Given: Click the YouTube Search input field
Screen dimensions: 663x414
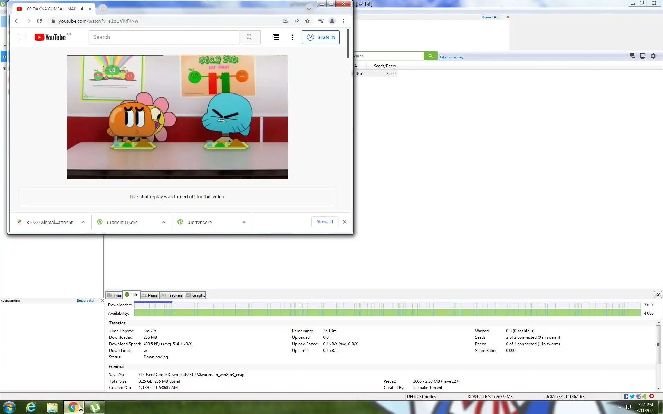Looking at the screenshot, I should (x=163, y=37).
